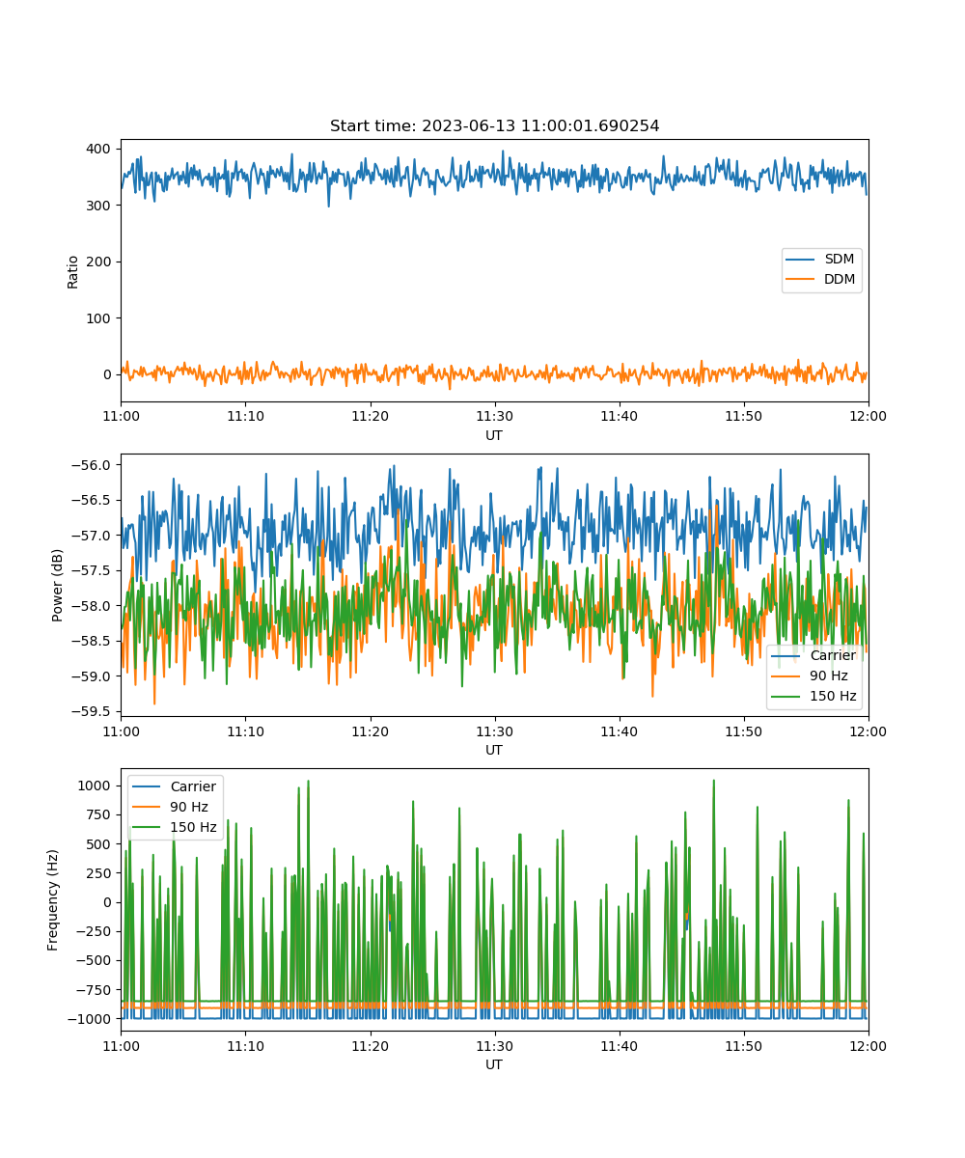Click the 11:30 tick under the Ratio plot
Viewport: 965px width, 1158px height.
tap(494, 416)
